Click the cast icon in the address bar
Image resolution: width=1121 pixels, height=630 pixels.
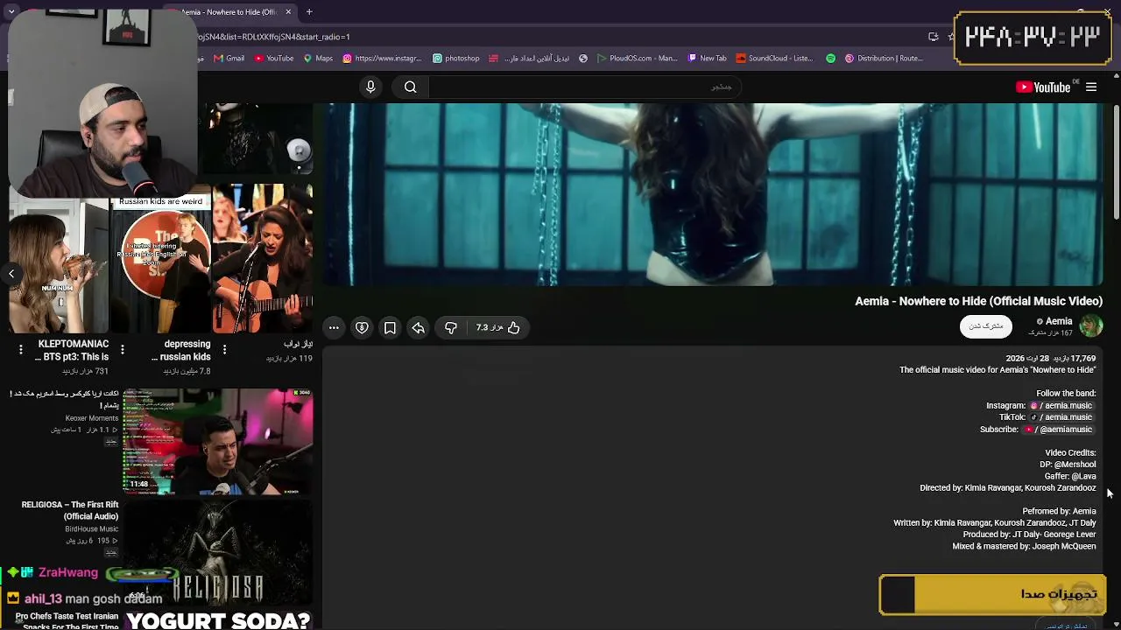(x=934, y=37)
